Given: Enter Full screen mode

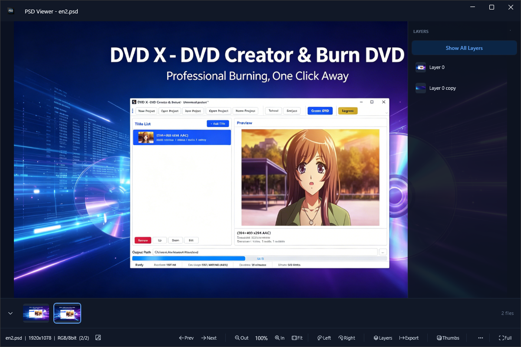Looking at the screenshot, I should click(x=505, y=338).
